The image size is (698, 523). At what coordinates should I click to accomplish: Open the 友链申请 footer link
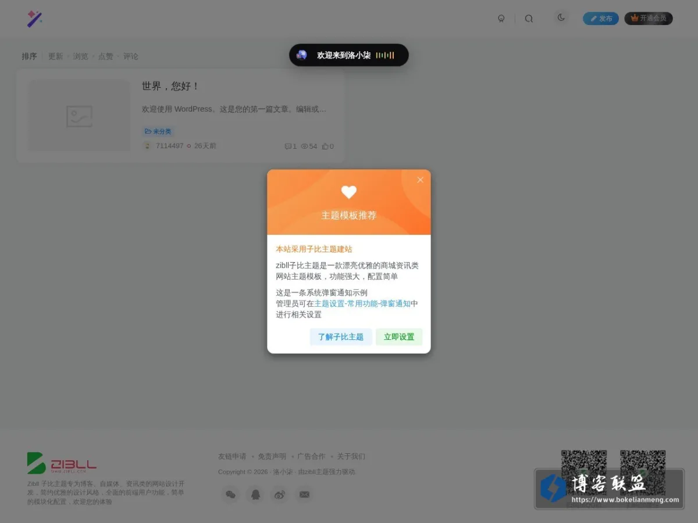(232, 456)
